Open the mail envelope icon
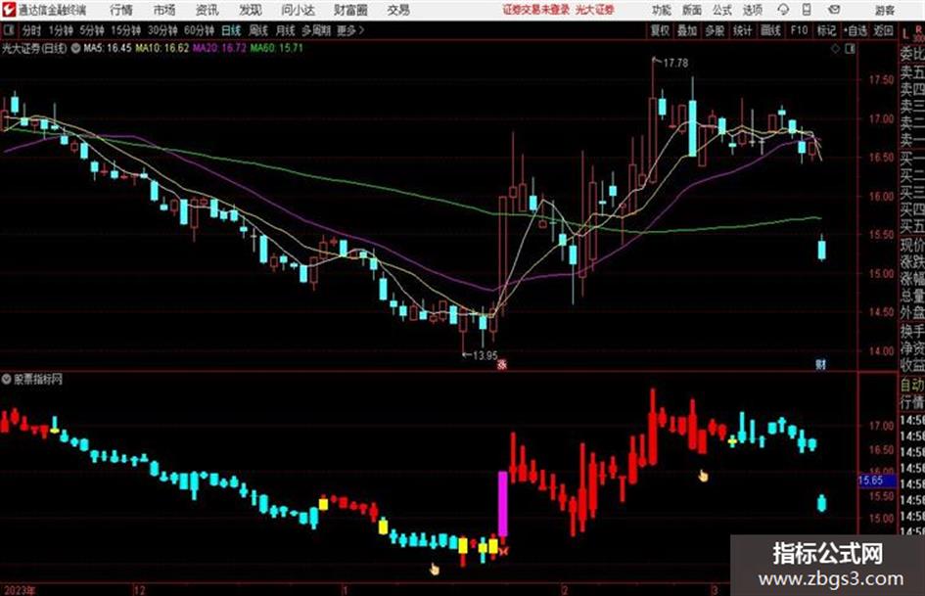Screen dimensions: 925x596 tap(834, 10)
